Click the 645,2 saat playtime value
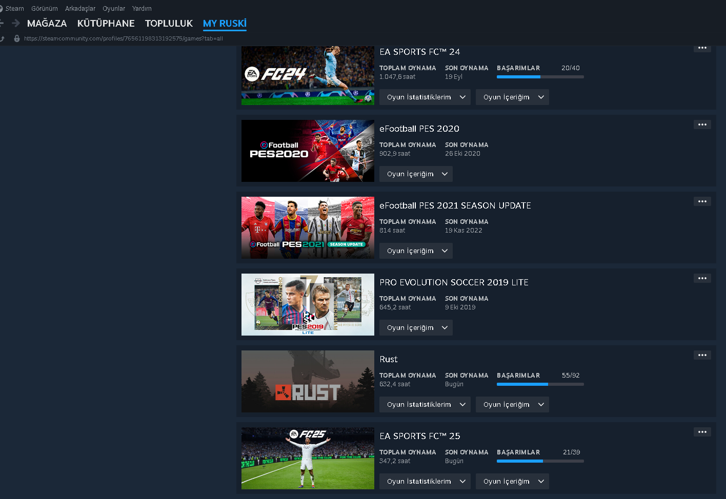Viewport: 726px width, 499px height. (395, 307)
